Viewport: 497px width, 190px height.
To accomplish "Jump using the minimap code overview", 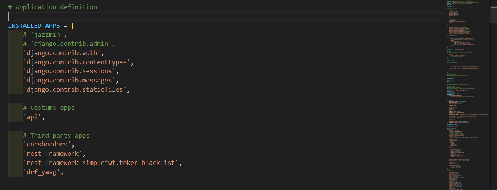I will pos(468,95).
